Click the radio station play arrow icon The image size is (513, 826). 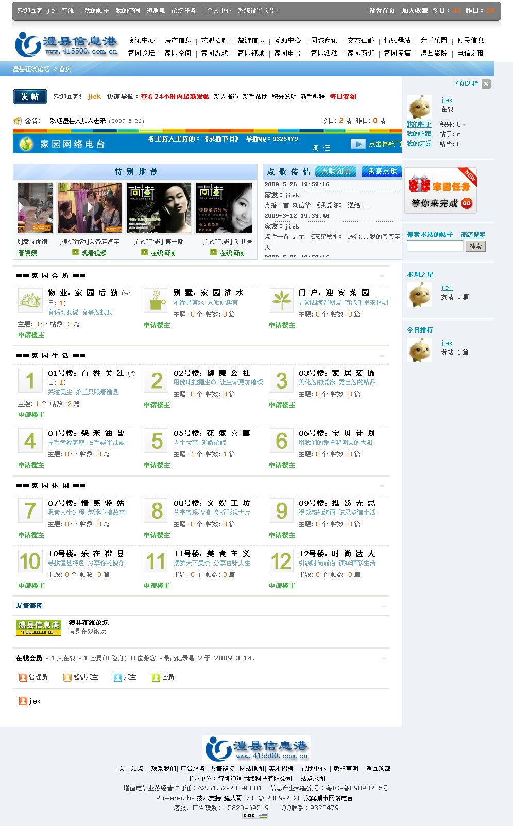[358, 144]
